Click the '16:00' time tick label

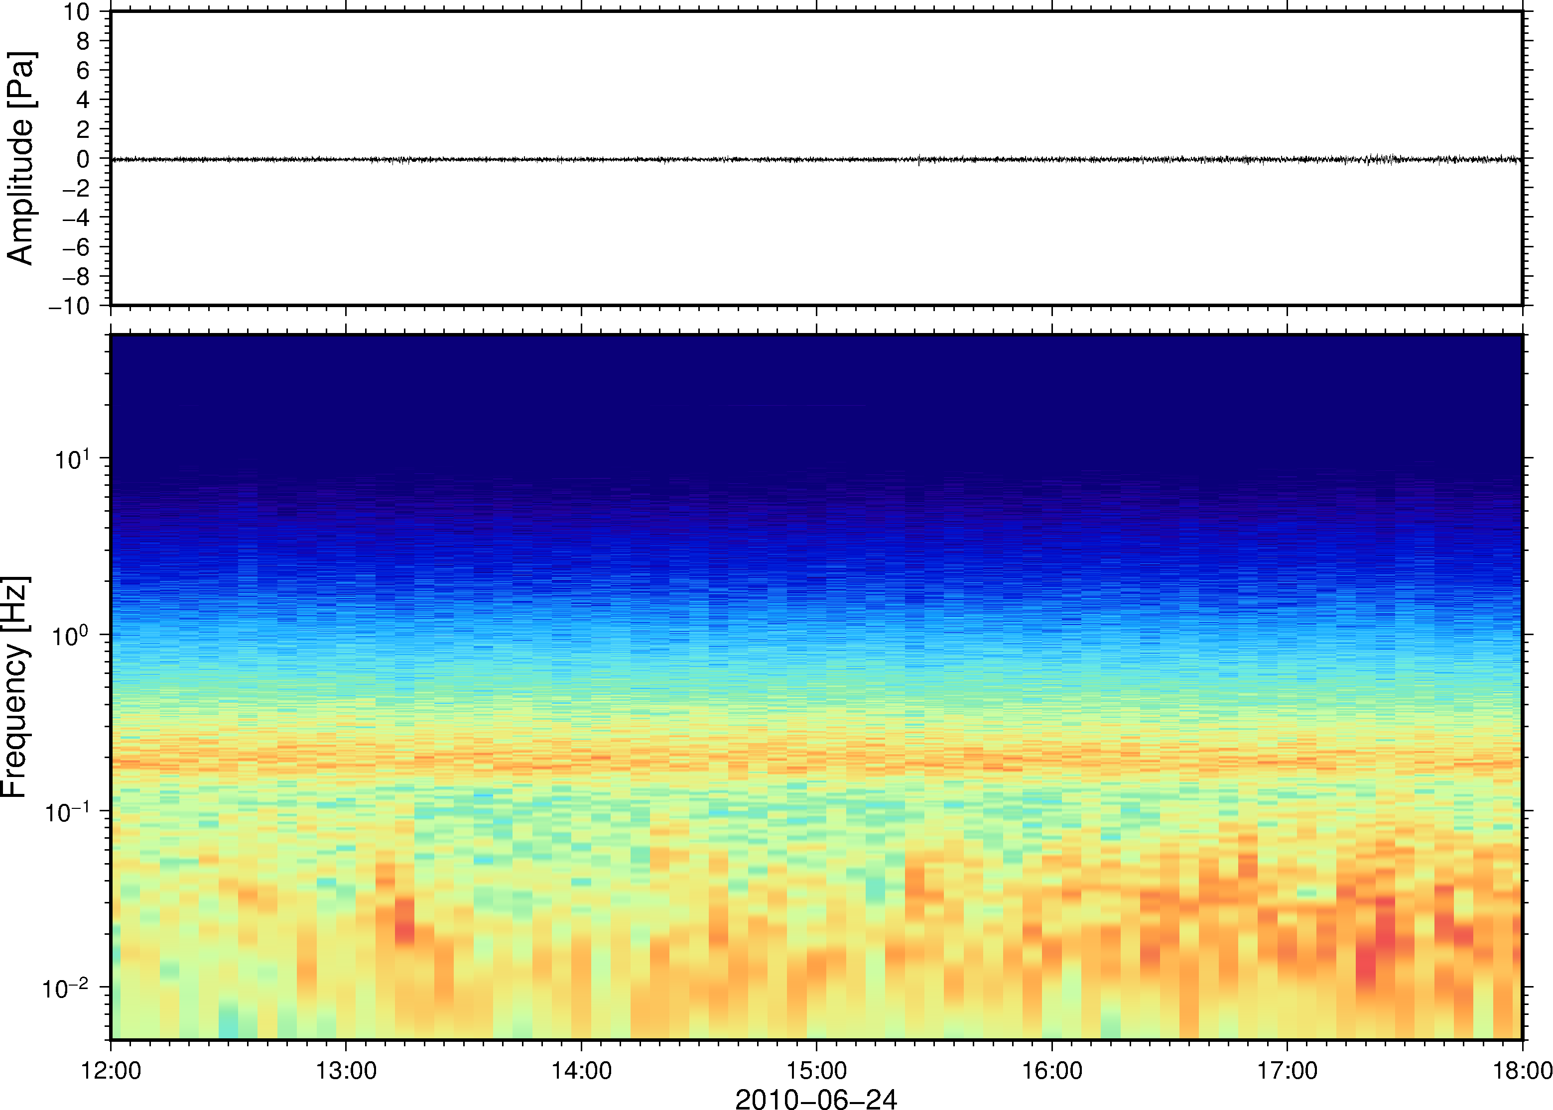pos(1052,1070)
